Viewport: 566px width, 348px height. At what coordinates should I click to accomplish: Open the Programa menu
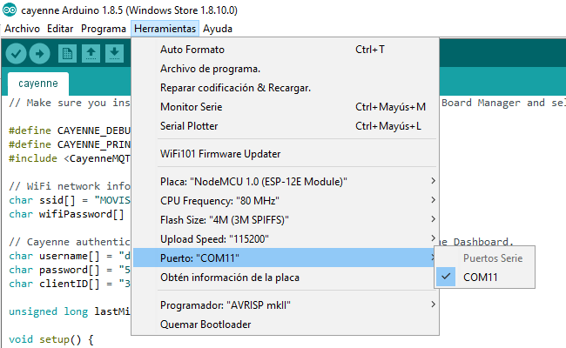tap(104, 29)
